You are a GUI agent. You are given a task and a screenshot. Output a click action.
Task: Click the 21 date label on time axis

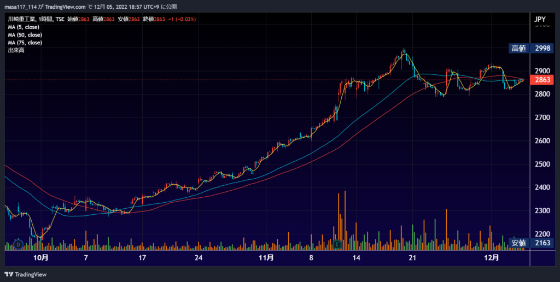(412, 258)
